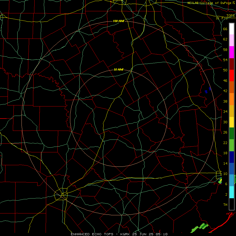The image size is (236, 236).
Task: Click the legend value 42
Action: pos(225,91)
